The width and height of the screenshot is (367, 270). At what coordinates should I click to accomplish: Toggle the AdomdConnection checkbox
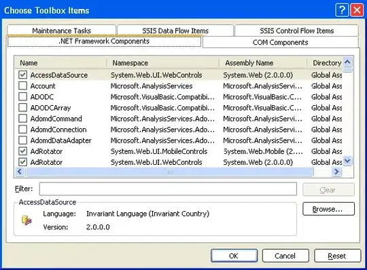[22, 130]
